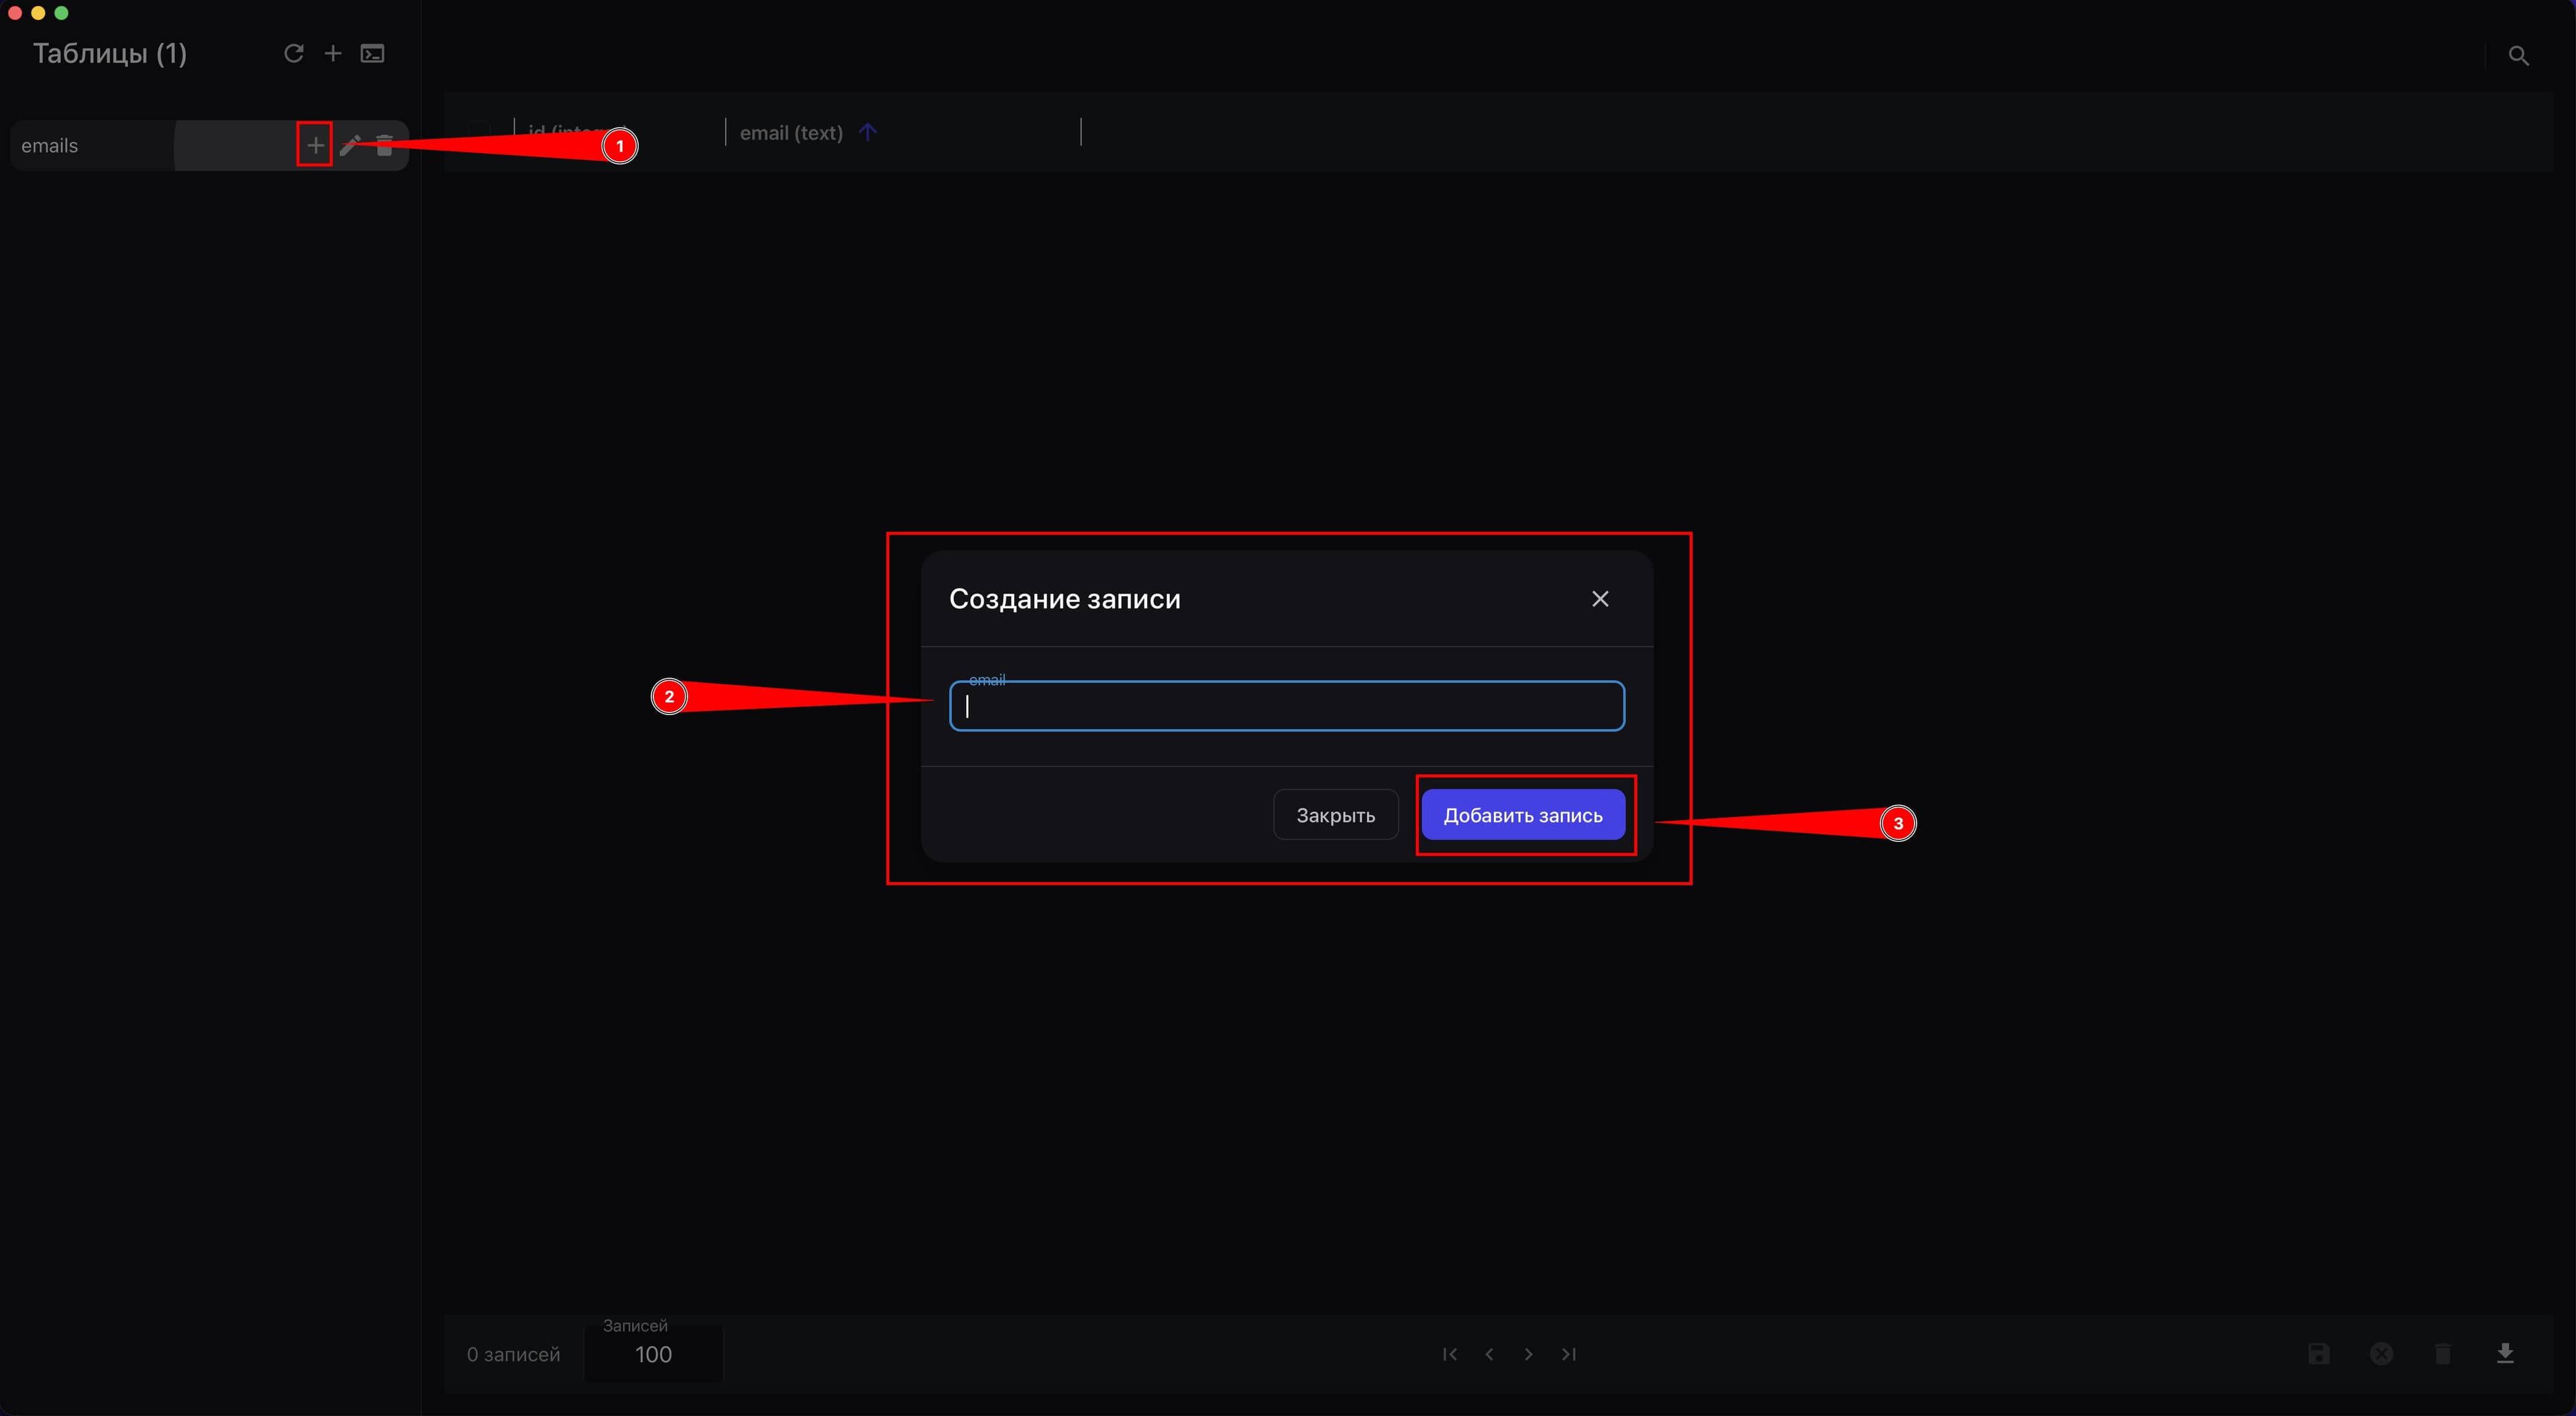Add a new table in sidebar header

pos(333,53)
